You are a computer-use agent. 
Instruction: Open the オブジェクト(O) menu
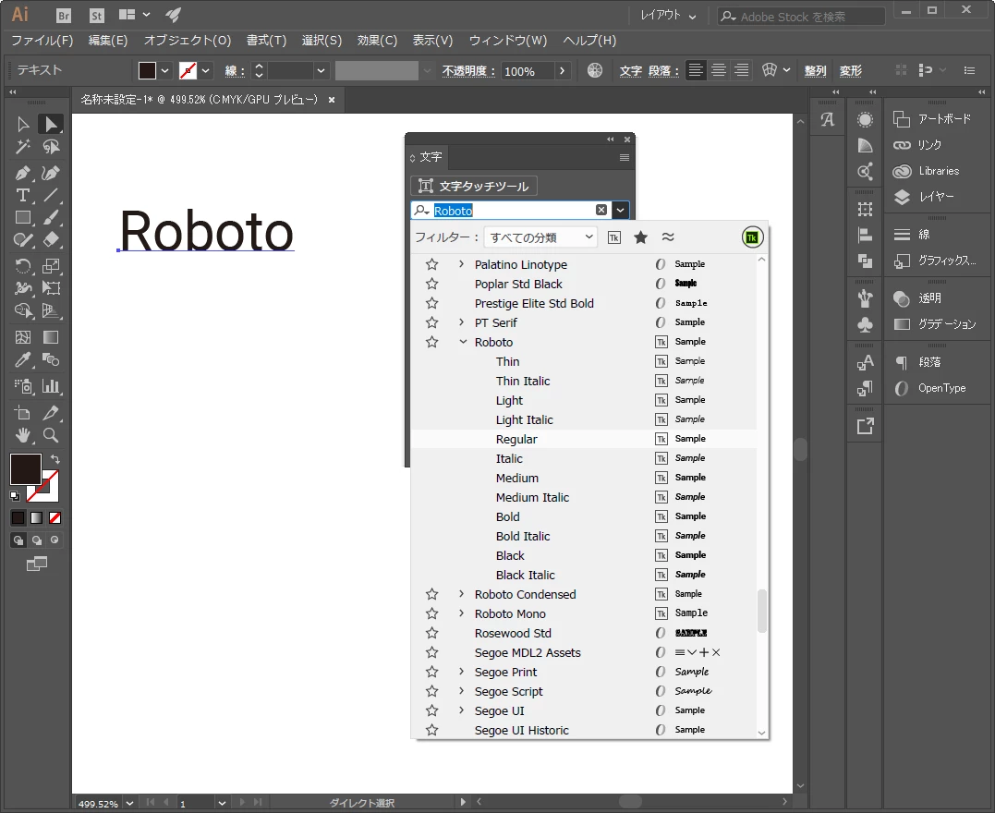point(188,41)
